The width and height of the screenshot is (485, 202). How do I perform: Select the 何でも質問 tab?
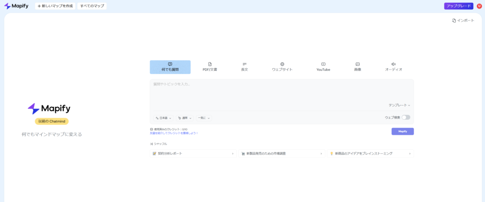[x=170, y=67]
